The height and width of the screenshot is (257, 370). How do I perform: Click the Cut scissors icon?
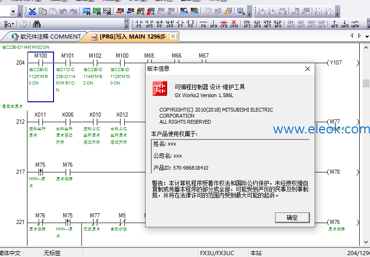(32, 11)
